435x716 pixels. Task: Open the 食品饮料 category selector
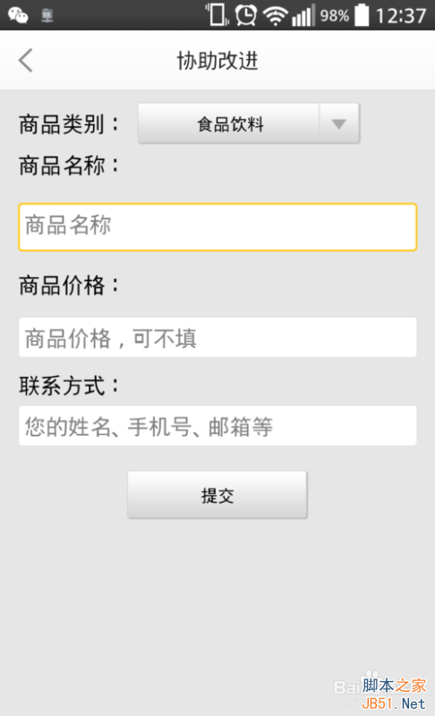[249, 124]
